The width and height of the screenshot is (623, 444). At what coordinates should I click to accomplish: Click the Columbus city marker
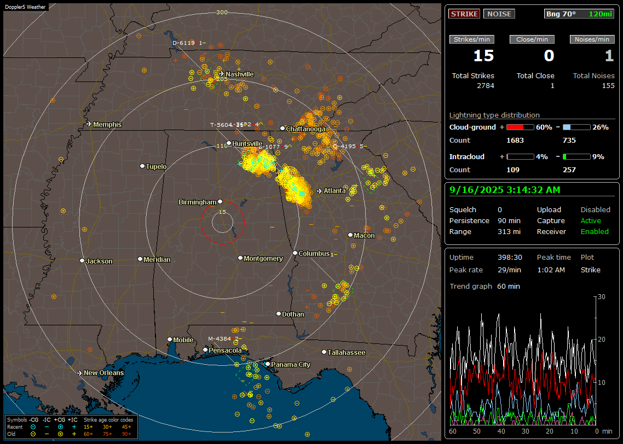tap(295, 253)
